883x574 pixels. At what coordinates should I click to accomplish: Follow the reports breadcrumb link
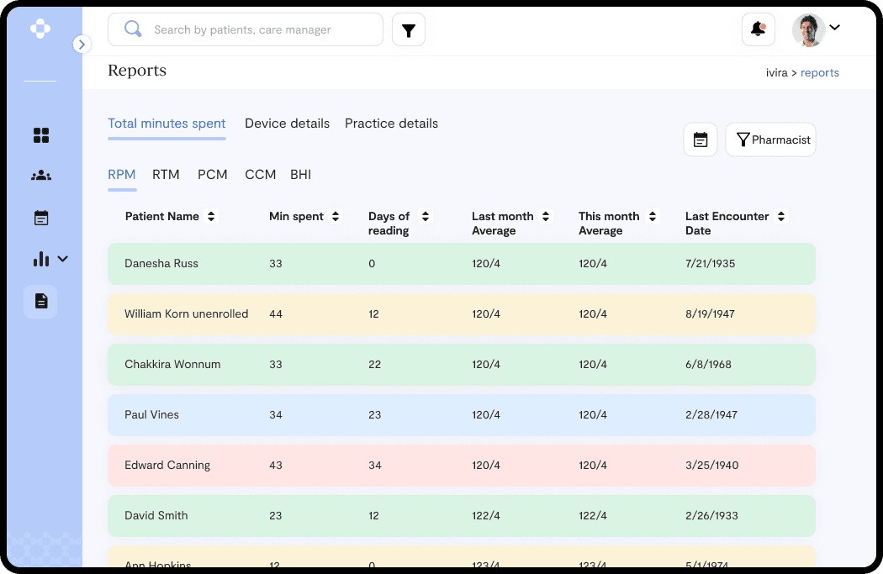tap(820, 72)
